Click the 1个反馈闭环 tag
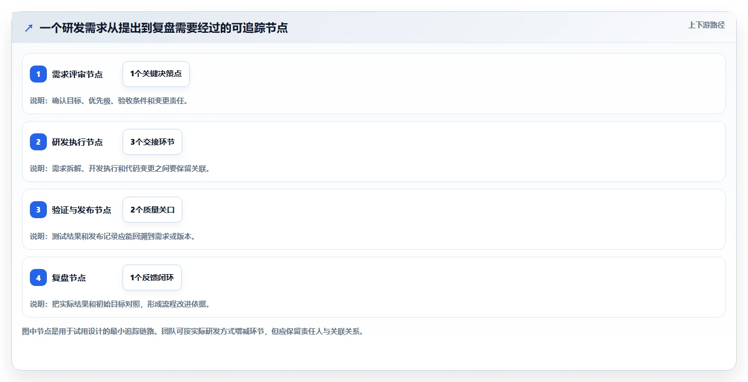The width and height of the screenshot is (748, 382). (x=152, y=277)
